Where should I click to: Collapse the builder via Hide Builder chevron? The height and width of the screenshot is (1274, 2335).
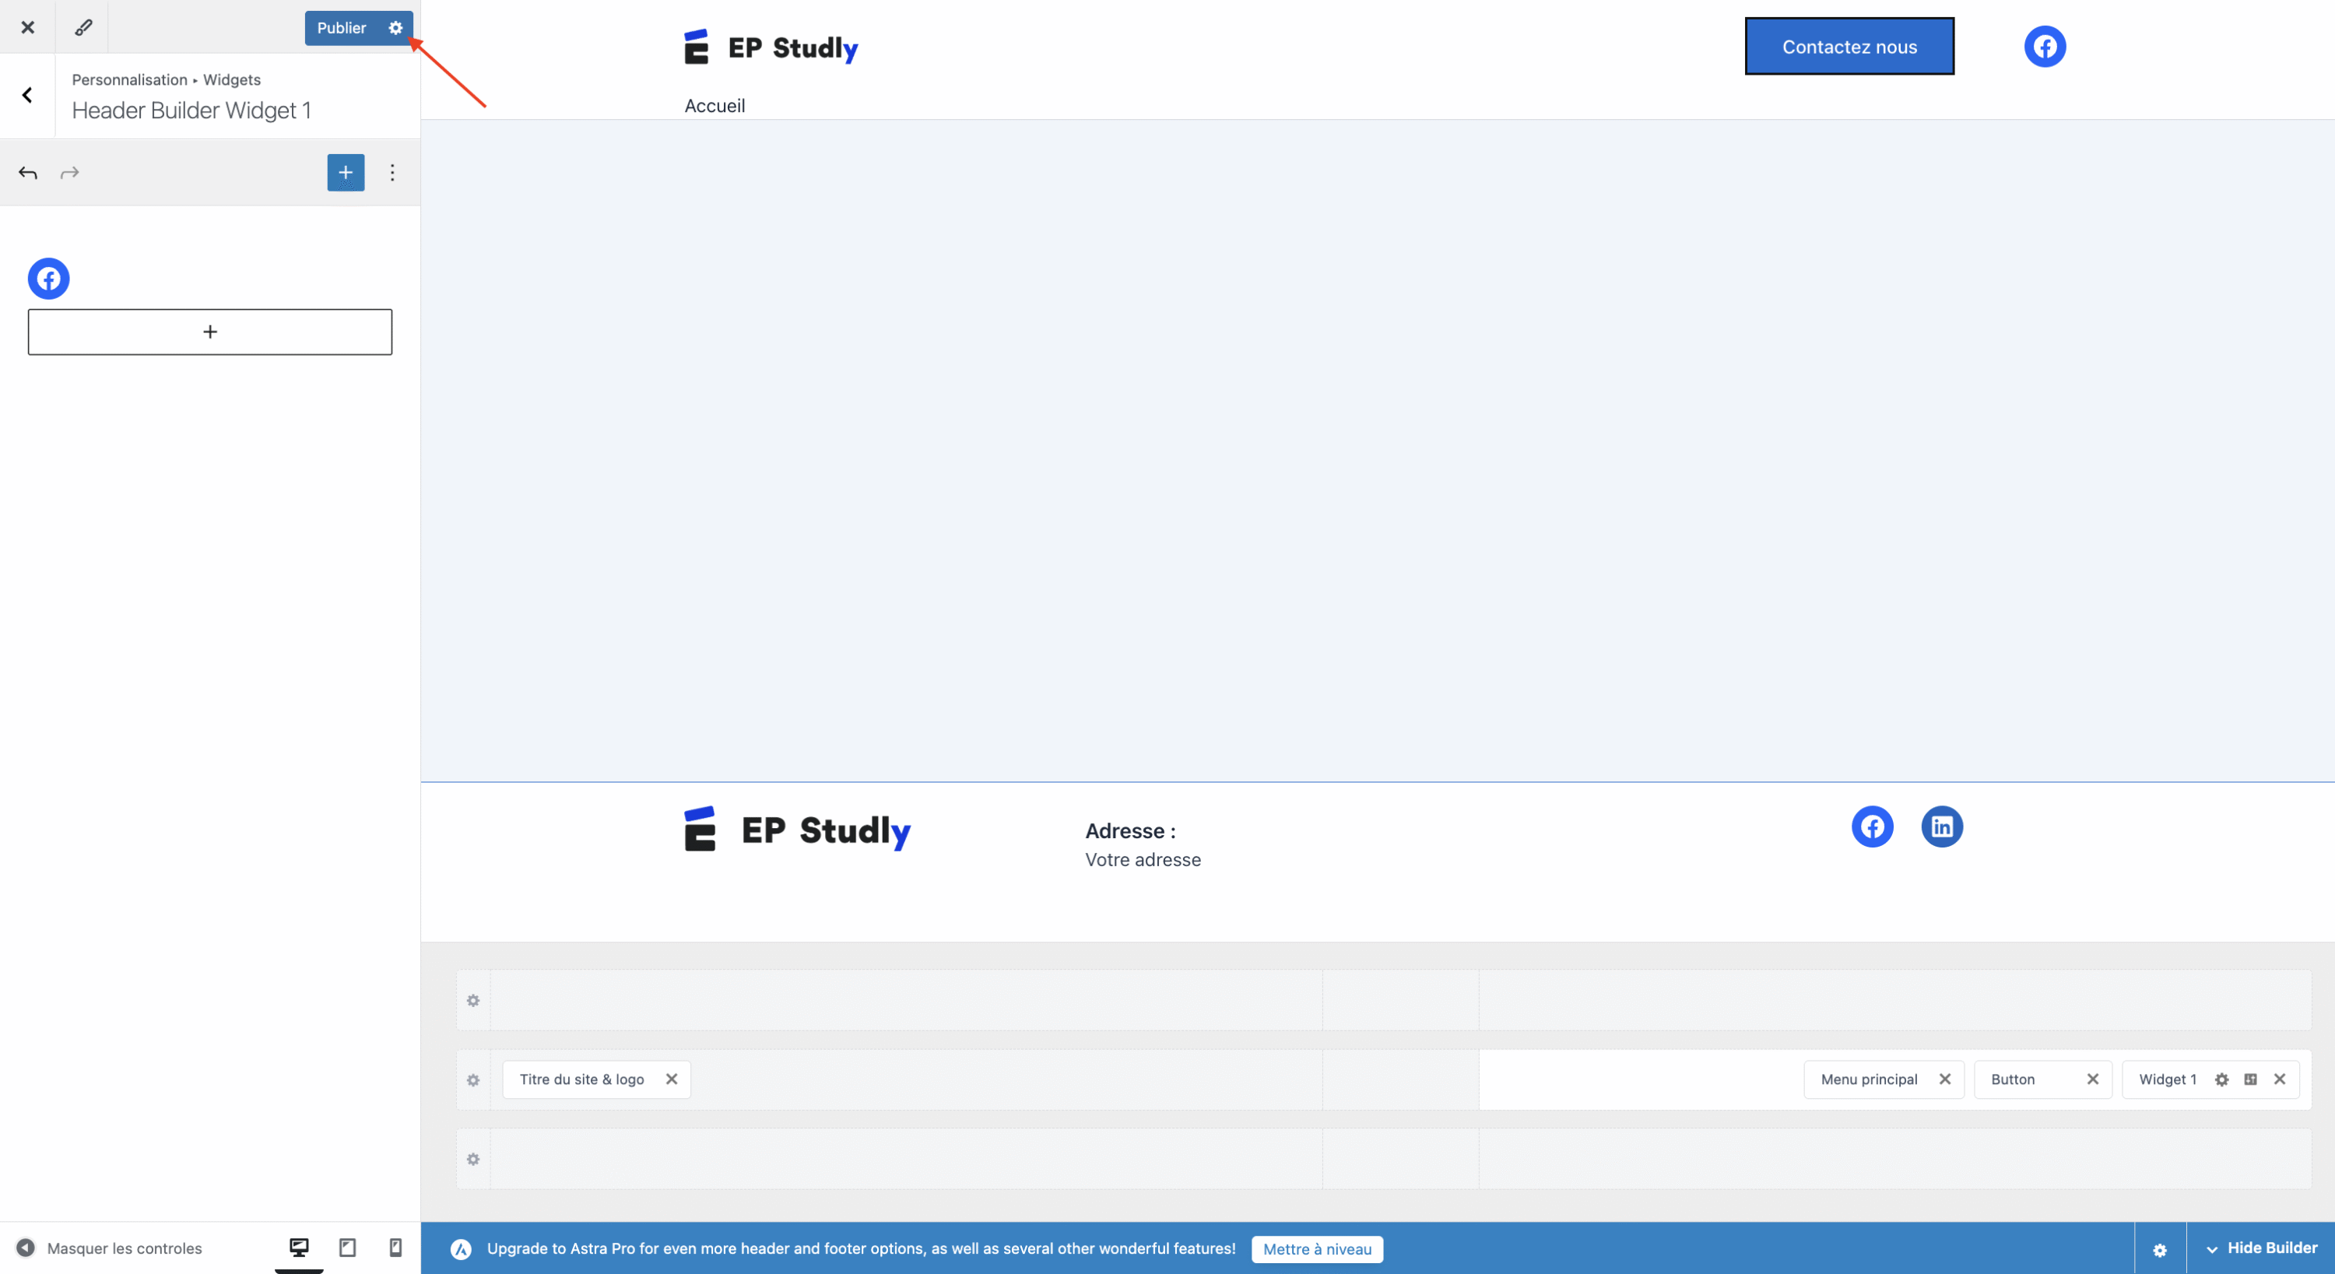point(2212,1248)
